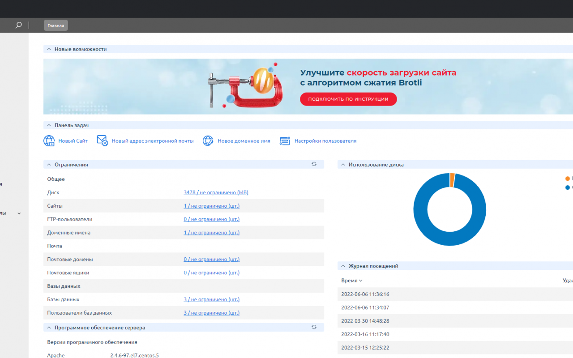The image size is (573, 358).
Task: Collapse the Новые возможности section
Action: coord(48,49)
